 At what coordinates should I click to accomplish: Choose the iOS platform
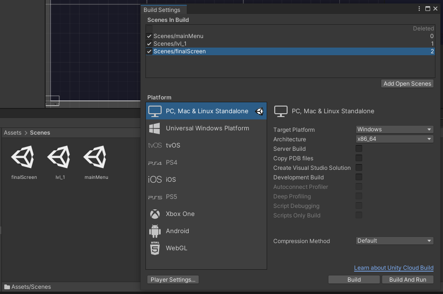coord(206,179)
